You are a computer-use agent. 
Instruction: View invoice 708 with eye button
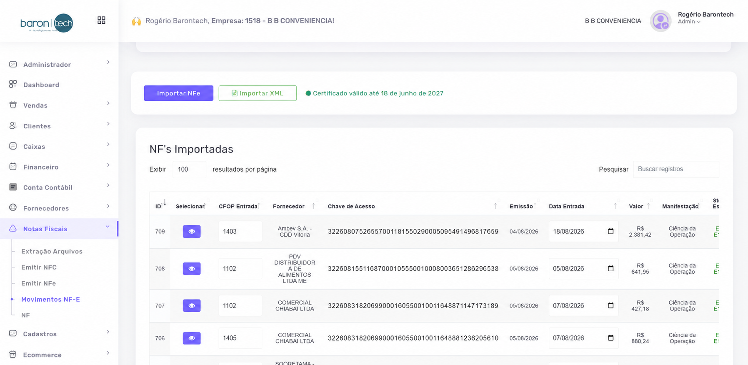192,268
